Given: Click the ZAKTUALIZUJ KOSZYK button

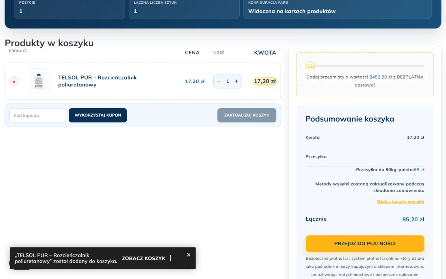Looking at the screenshot, I should [247, 115].
